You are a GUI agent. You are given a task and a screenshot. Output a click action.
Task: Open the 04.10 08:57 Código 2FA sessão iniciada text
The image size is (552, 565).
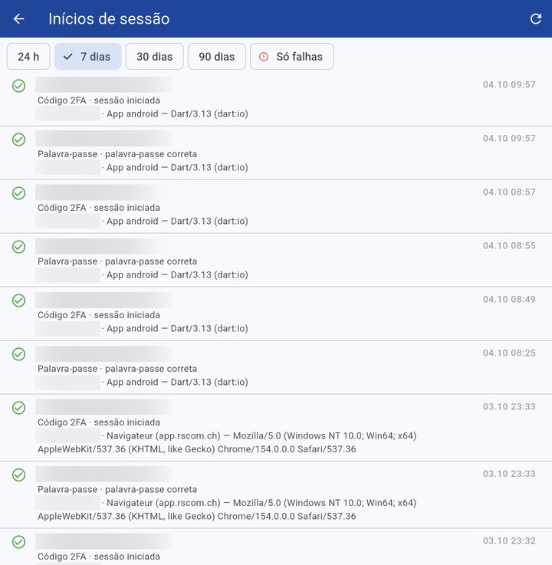pos(99,208)
